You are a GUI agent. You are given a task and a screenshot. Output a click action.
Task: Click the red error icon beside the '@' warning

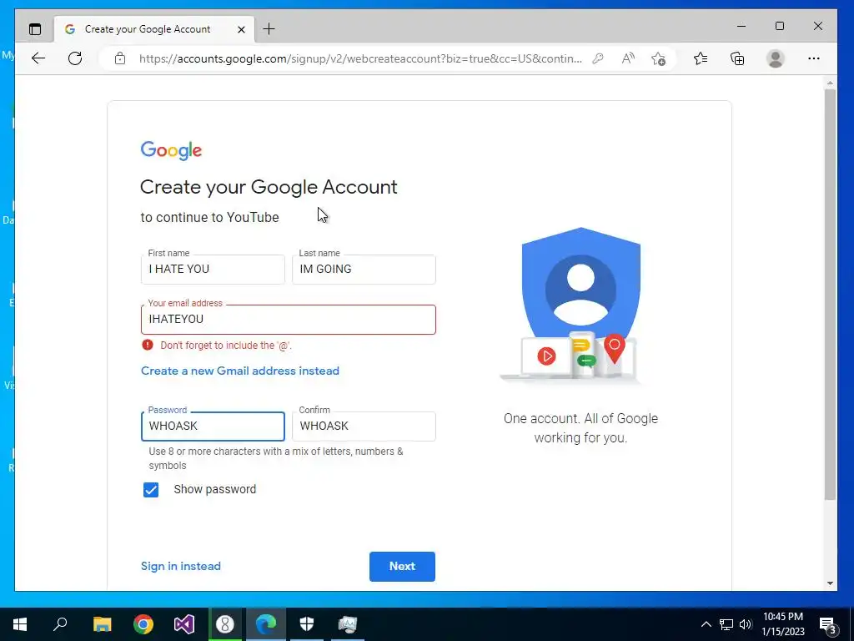[x=148, y=345]
